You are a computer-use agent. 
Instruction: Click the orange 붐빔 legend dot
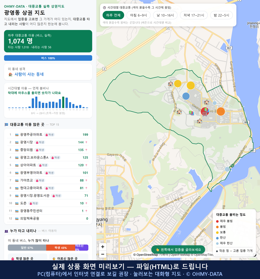tap(217, 227)
